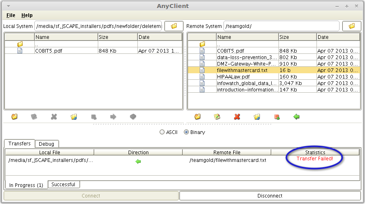Click the grey upload right-arrow icon

tap(113, 117)
